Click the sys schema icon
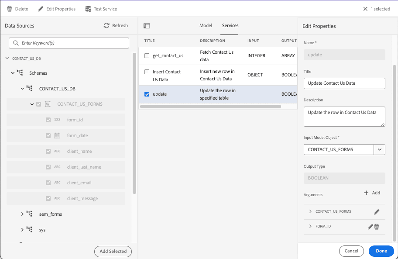 (30, 230)
